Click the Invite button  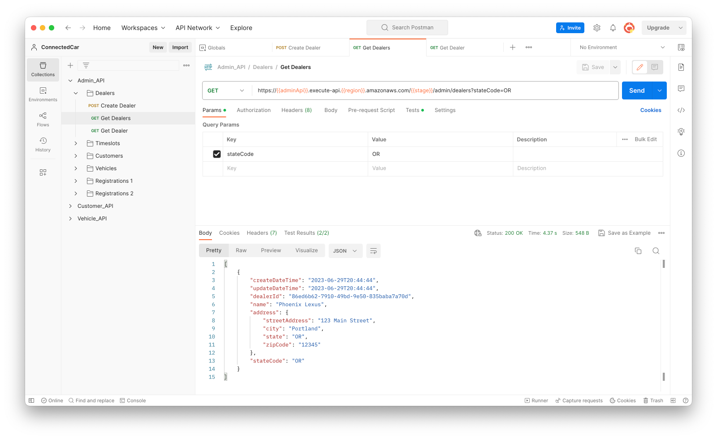(x=570, y=28)
